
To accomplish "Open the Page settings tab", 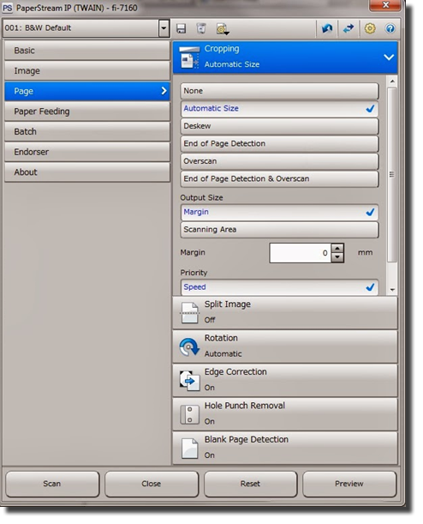I will (x=87, y=91).
